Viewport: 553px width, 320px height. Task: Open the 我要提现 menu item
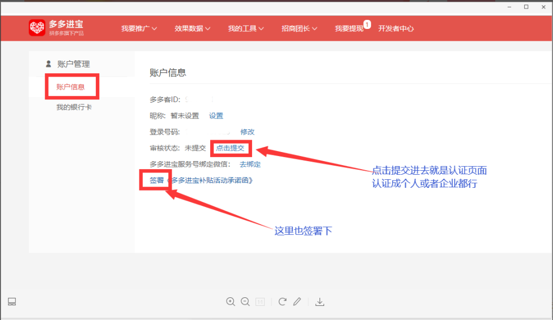tap(349, 28)
